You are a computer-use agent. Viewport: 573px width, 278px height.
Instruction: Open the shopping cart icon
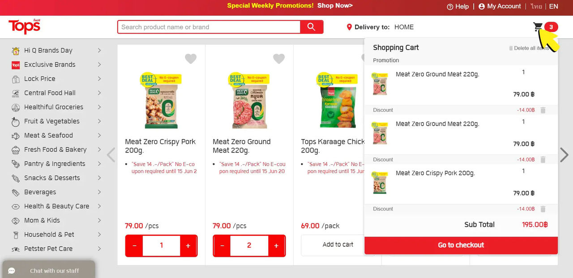pos(538,27)
